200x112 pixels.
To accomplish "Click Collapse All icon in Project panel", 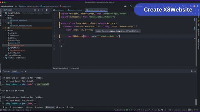I will pos(42,10).
